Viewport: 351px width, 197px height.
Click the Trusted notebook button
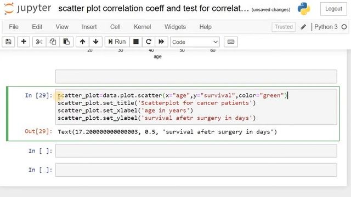284,27
